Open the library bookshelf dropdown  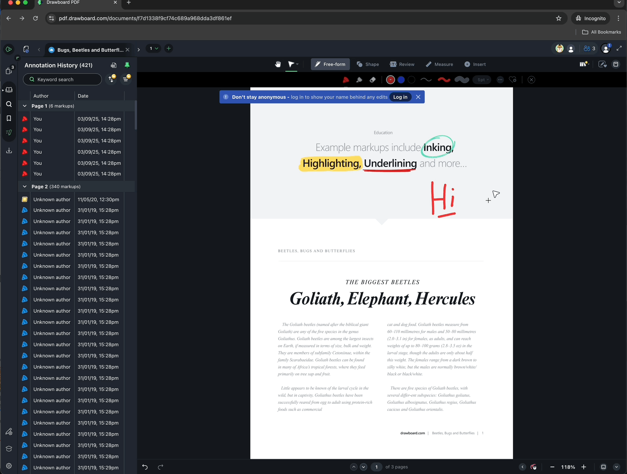584,64
